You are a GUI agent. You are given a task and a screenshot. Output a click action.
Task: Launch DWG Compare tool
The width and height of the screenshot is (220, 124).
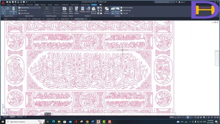[64, 10]
